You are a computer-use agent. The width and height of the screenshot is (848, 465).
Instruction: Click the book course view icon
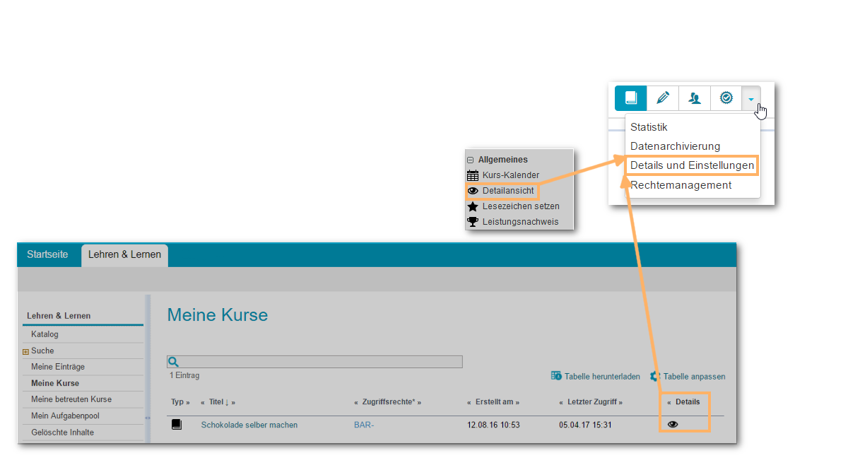click(x=630, y=98)
